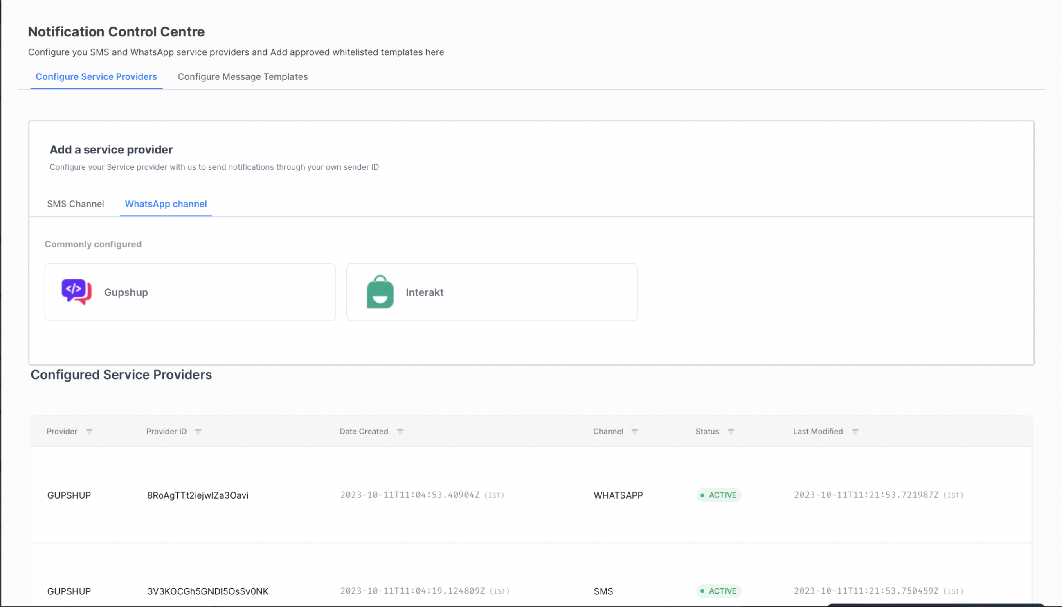This screenshot has height=607, width=1062.
Task: Switch to Configure Message Templates tab
Action: 243,77
